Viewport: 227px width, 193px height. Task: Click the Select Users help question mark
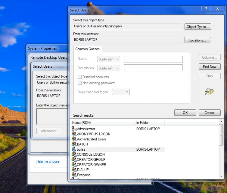[206, 10]
